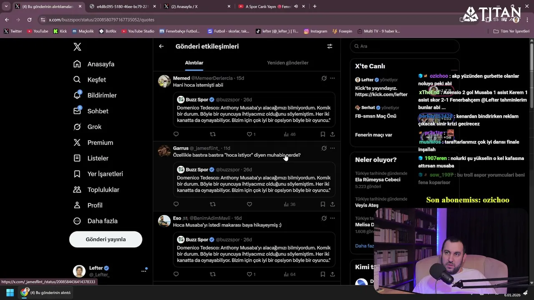Open Grok from sidebar
This screenshot has width=534, height=300.
coord(88,127)
